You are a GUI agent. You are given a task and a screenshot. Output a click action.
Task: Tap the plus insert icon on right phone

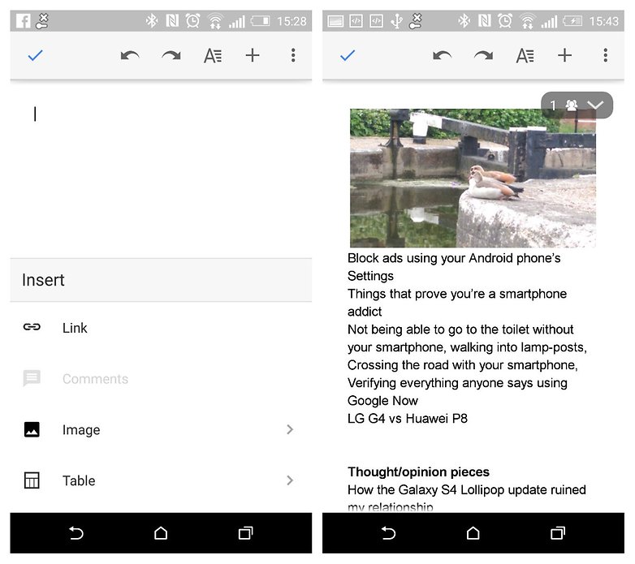point(564,55)
